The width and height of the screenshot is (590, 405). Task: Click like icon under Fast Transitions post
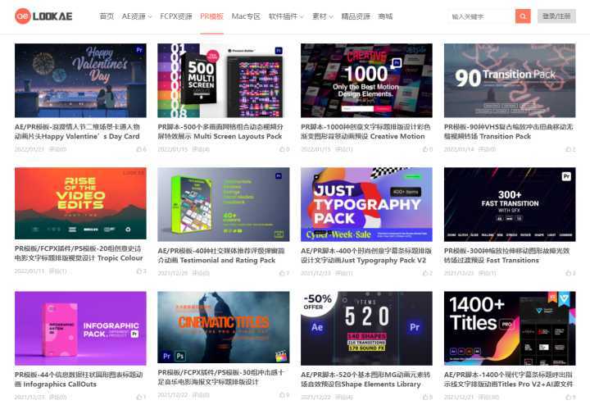click(x=568, y=273)
